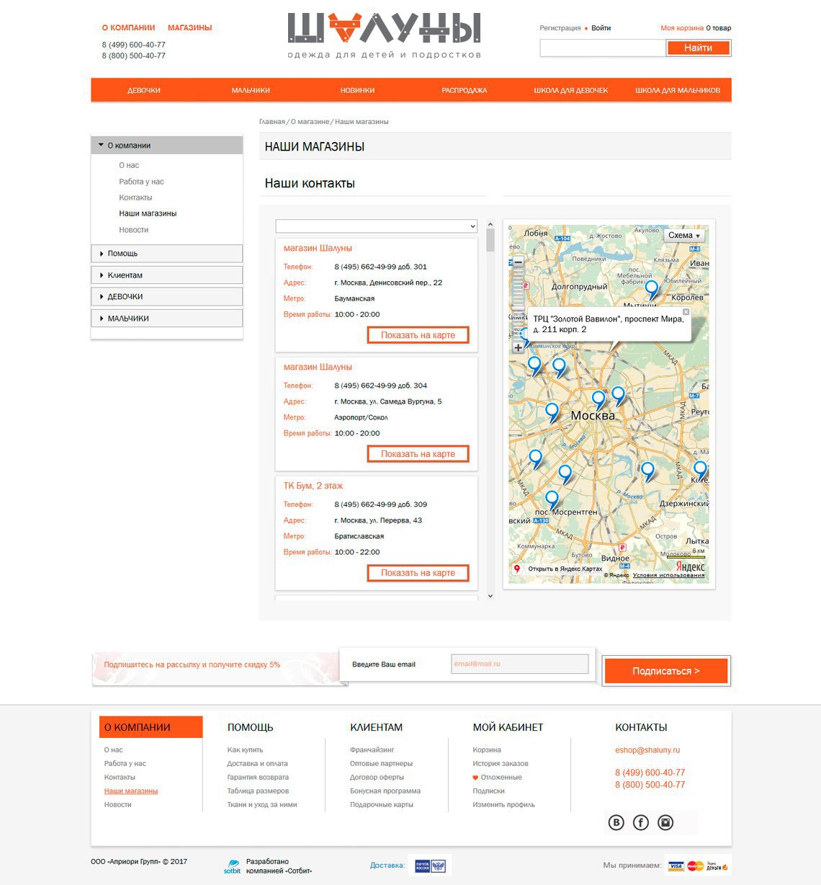The image size is (821, 885).
Task: Click the map marker above Дзержинский
Action: 647,471
